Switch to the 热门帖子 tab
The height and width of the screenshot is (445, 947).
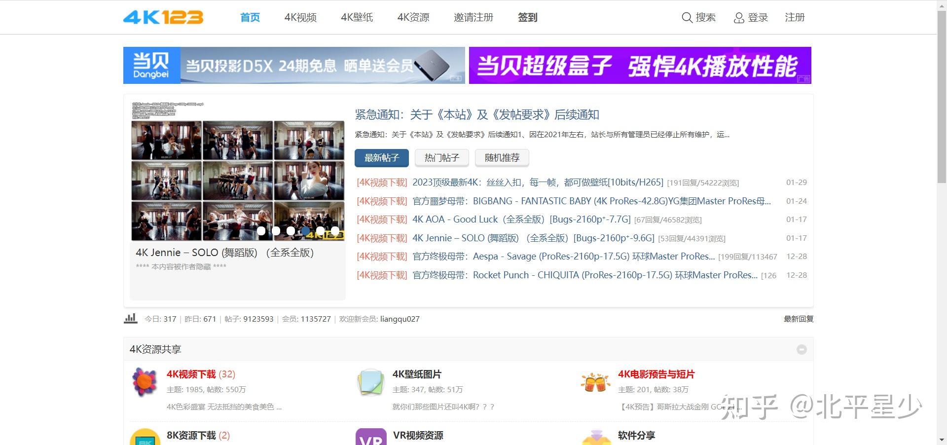click(x=441, y=157)
